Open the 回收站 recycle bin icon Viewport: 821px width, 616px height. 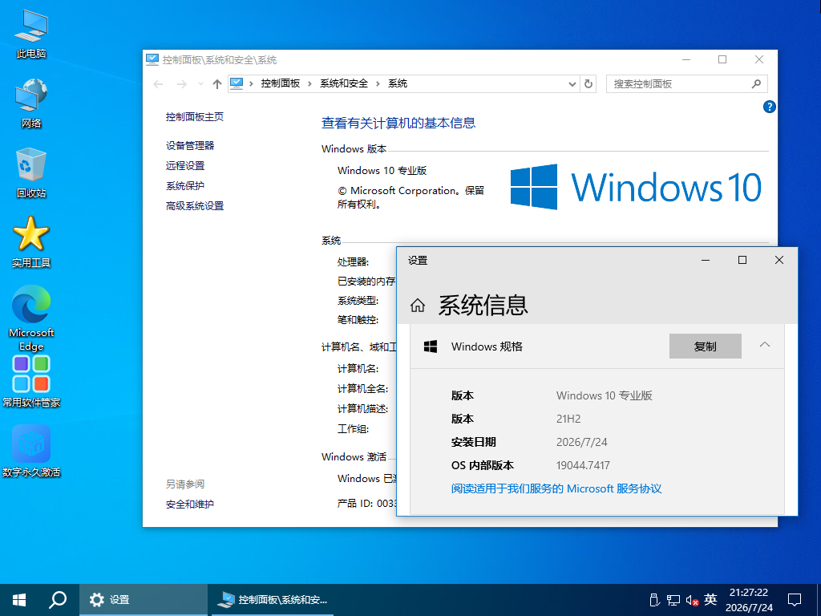click(x=31, y=173)
